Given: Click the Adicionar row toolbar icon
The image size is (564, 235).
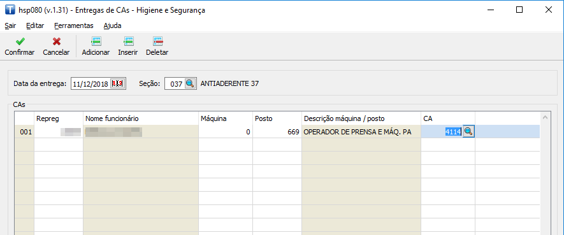Looking at the screenshot, I should coord(96,41).
